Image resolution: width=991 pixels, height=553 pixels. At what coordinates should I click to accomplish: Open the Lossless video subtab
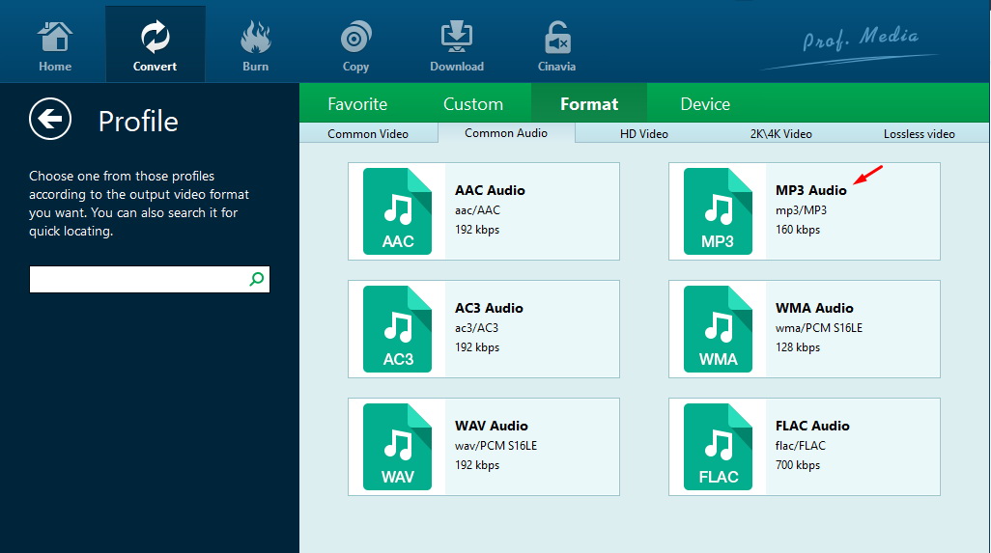click(919, 134)
